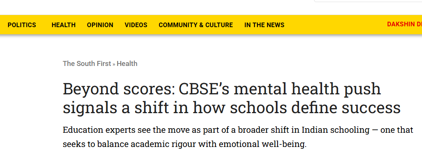Viewport: 422px width, 167px height.
Task: Click the Beyond scores article headline
Action: pos(231,99)
